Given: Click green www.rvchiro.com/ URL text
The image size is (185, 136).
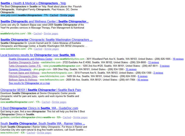Looking at the screenshot, I should [x=9, y=133].
